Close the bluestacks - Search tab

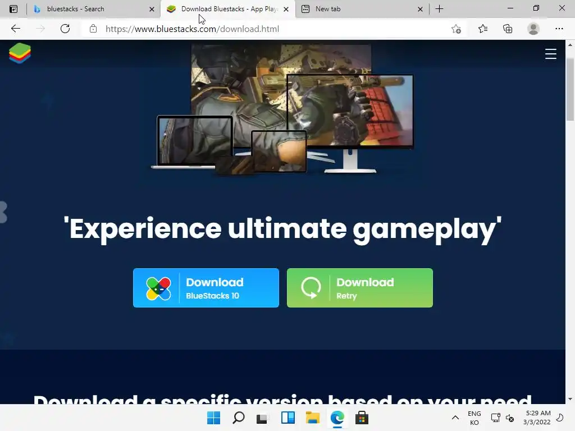(x=152, y=9)
